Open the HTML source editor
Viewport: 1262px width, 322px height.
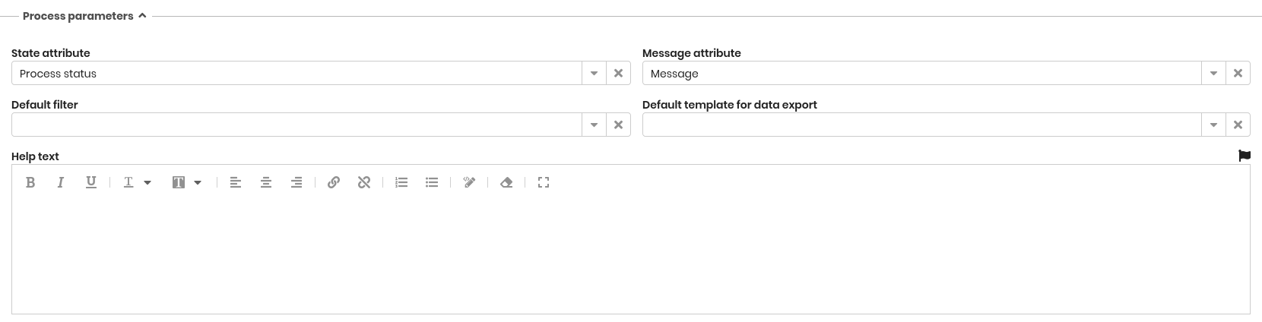(469, 182)
